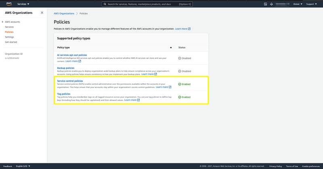This screenshot has height=169, width=323.
Task: Select Policies in the sidebar
Action: 9,32
